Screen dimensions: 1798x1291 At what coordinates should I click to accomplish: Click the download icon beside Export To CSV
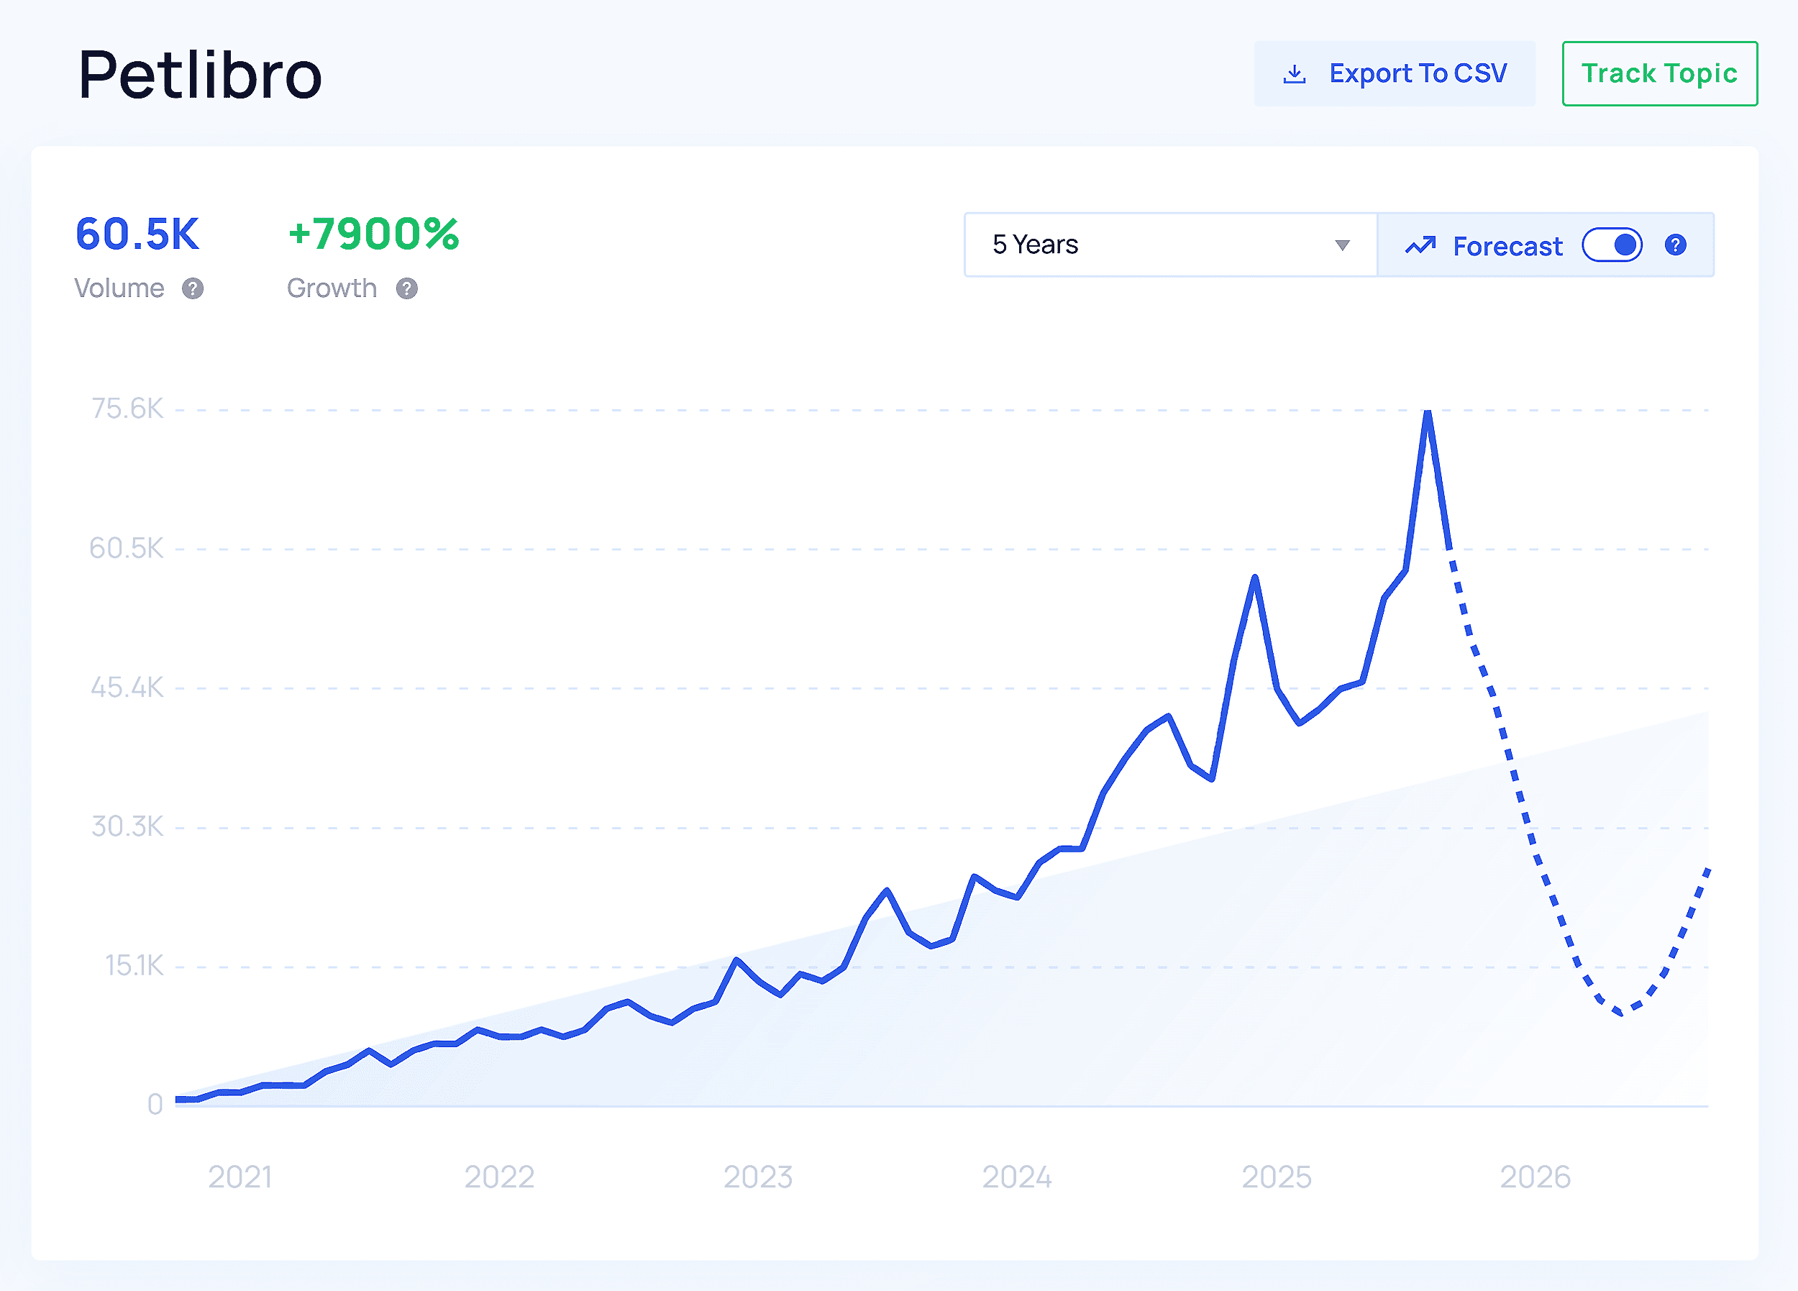(x=1295, y=73)
